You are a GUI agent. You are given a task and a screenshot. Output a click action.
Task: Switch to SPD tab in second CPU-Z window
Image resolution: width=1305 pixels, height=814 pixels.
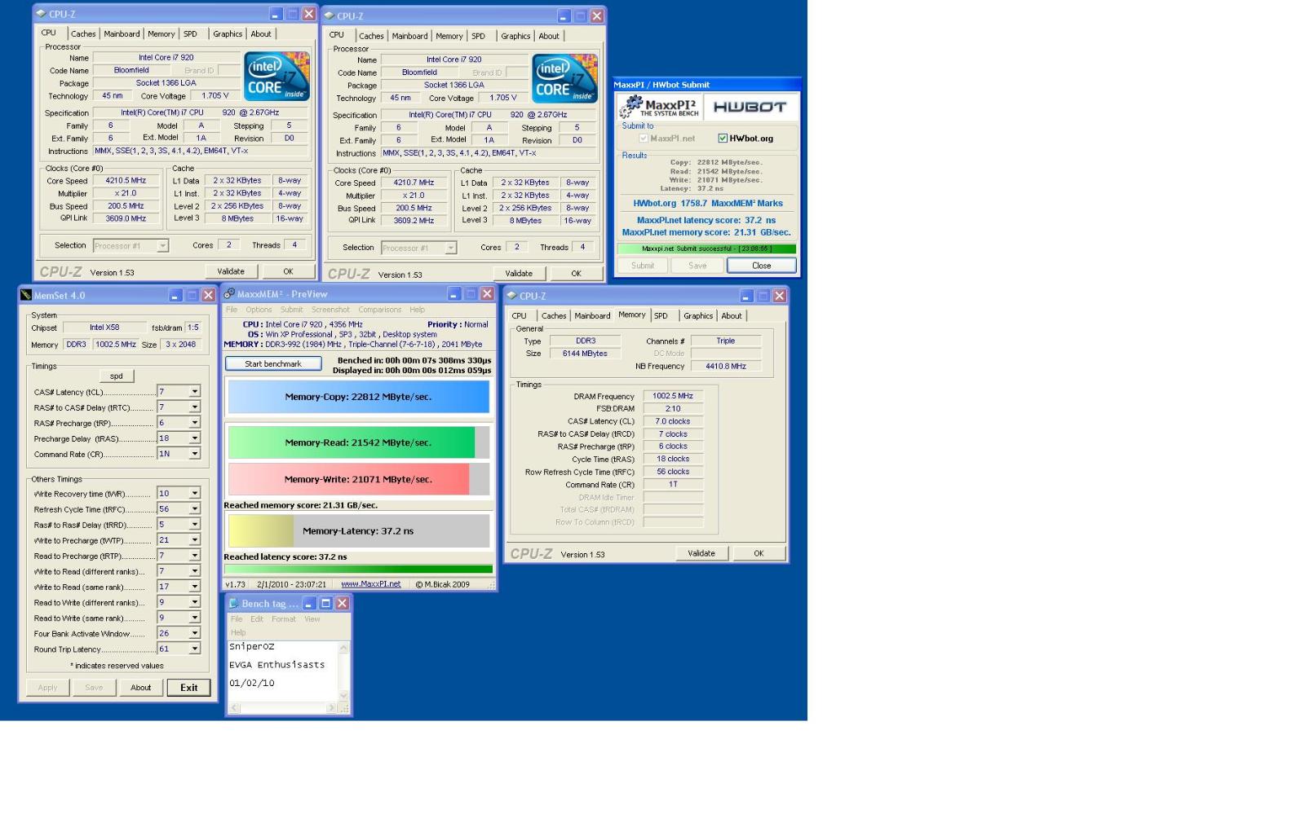tap(479, 36)
